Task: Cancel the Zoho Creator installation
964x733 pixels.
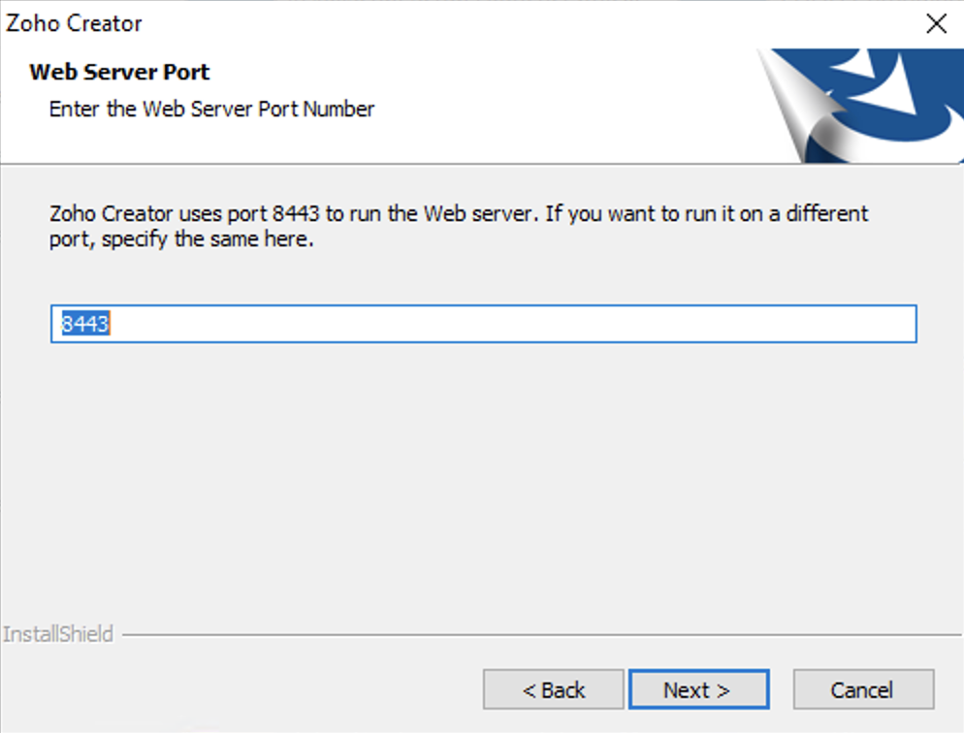Action: click(863, 689)
